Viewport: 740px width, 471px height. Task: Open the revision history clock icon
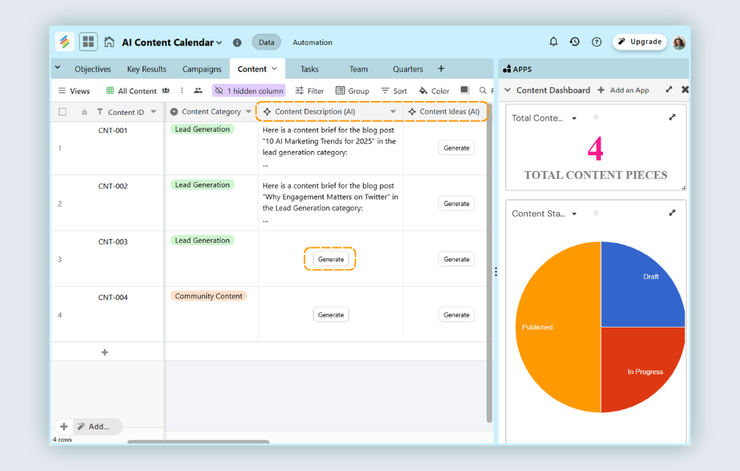click(575, 42)
